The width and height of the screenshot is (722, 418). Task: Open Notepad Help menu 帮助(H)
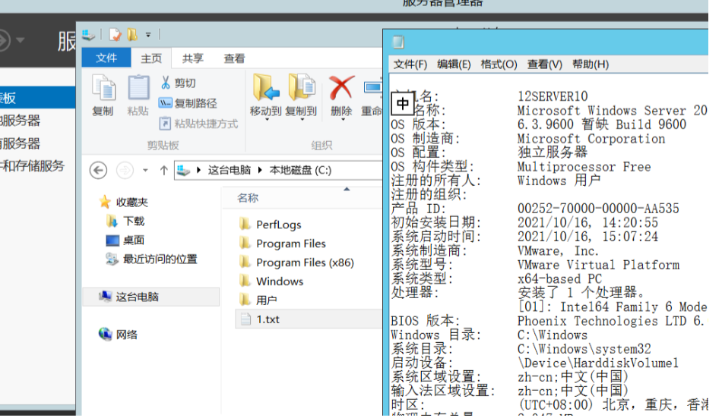coord(591,64)
